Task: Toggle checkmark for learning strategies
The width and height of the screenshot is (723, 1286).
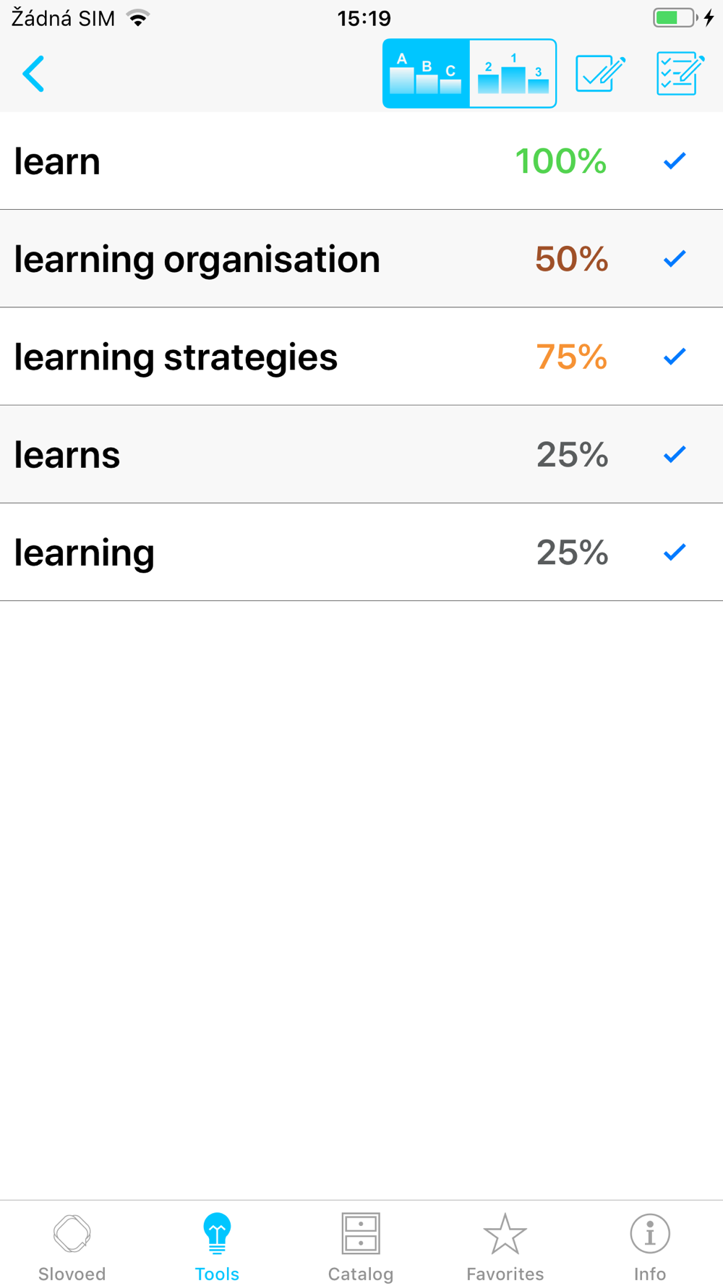Action: 675,356
